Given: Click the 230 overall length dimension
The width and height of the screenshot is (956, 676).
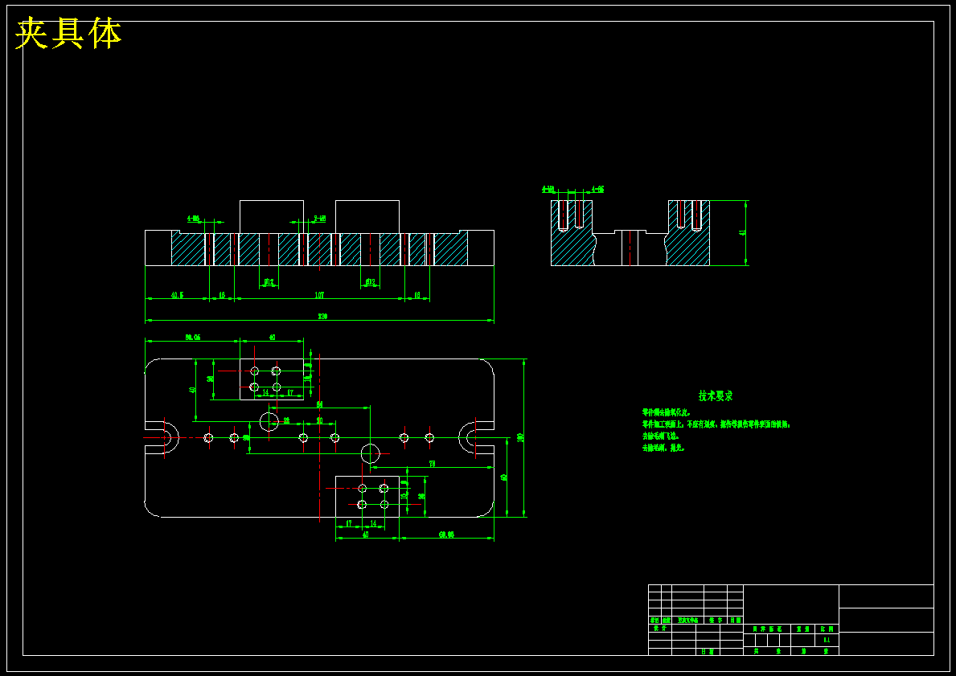Looking at the screenshot, I should (322, 317).
